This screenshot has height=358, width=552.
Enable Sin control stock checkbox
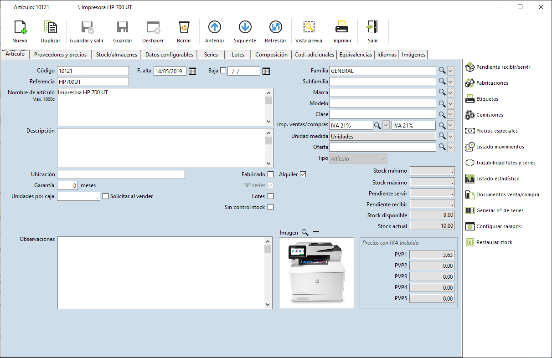click(x=271, y=207)
